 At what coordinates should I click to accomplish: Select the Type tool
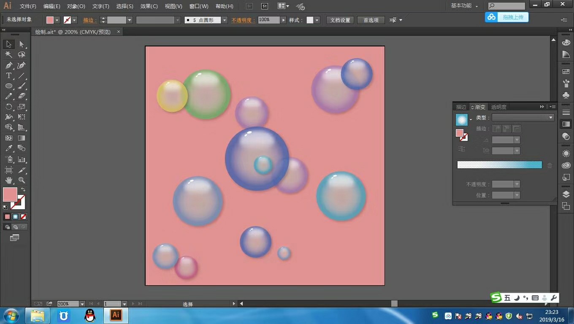coord(8,76)
